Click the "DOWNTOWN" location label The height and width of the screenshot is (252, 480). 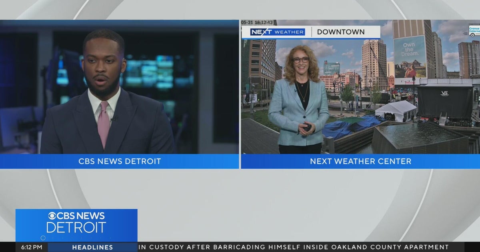click(x=341, y=32)
